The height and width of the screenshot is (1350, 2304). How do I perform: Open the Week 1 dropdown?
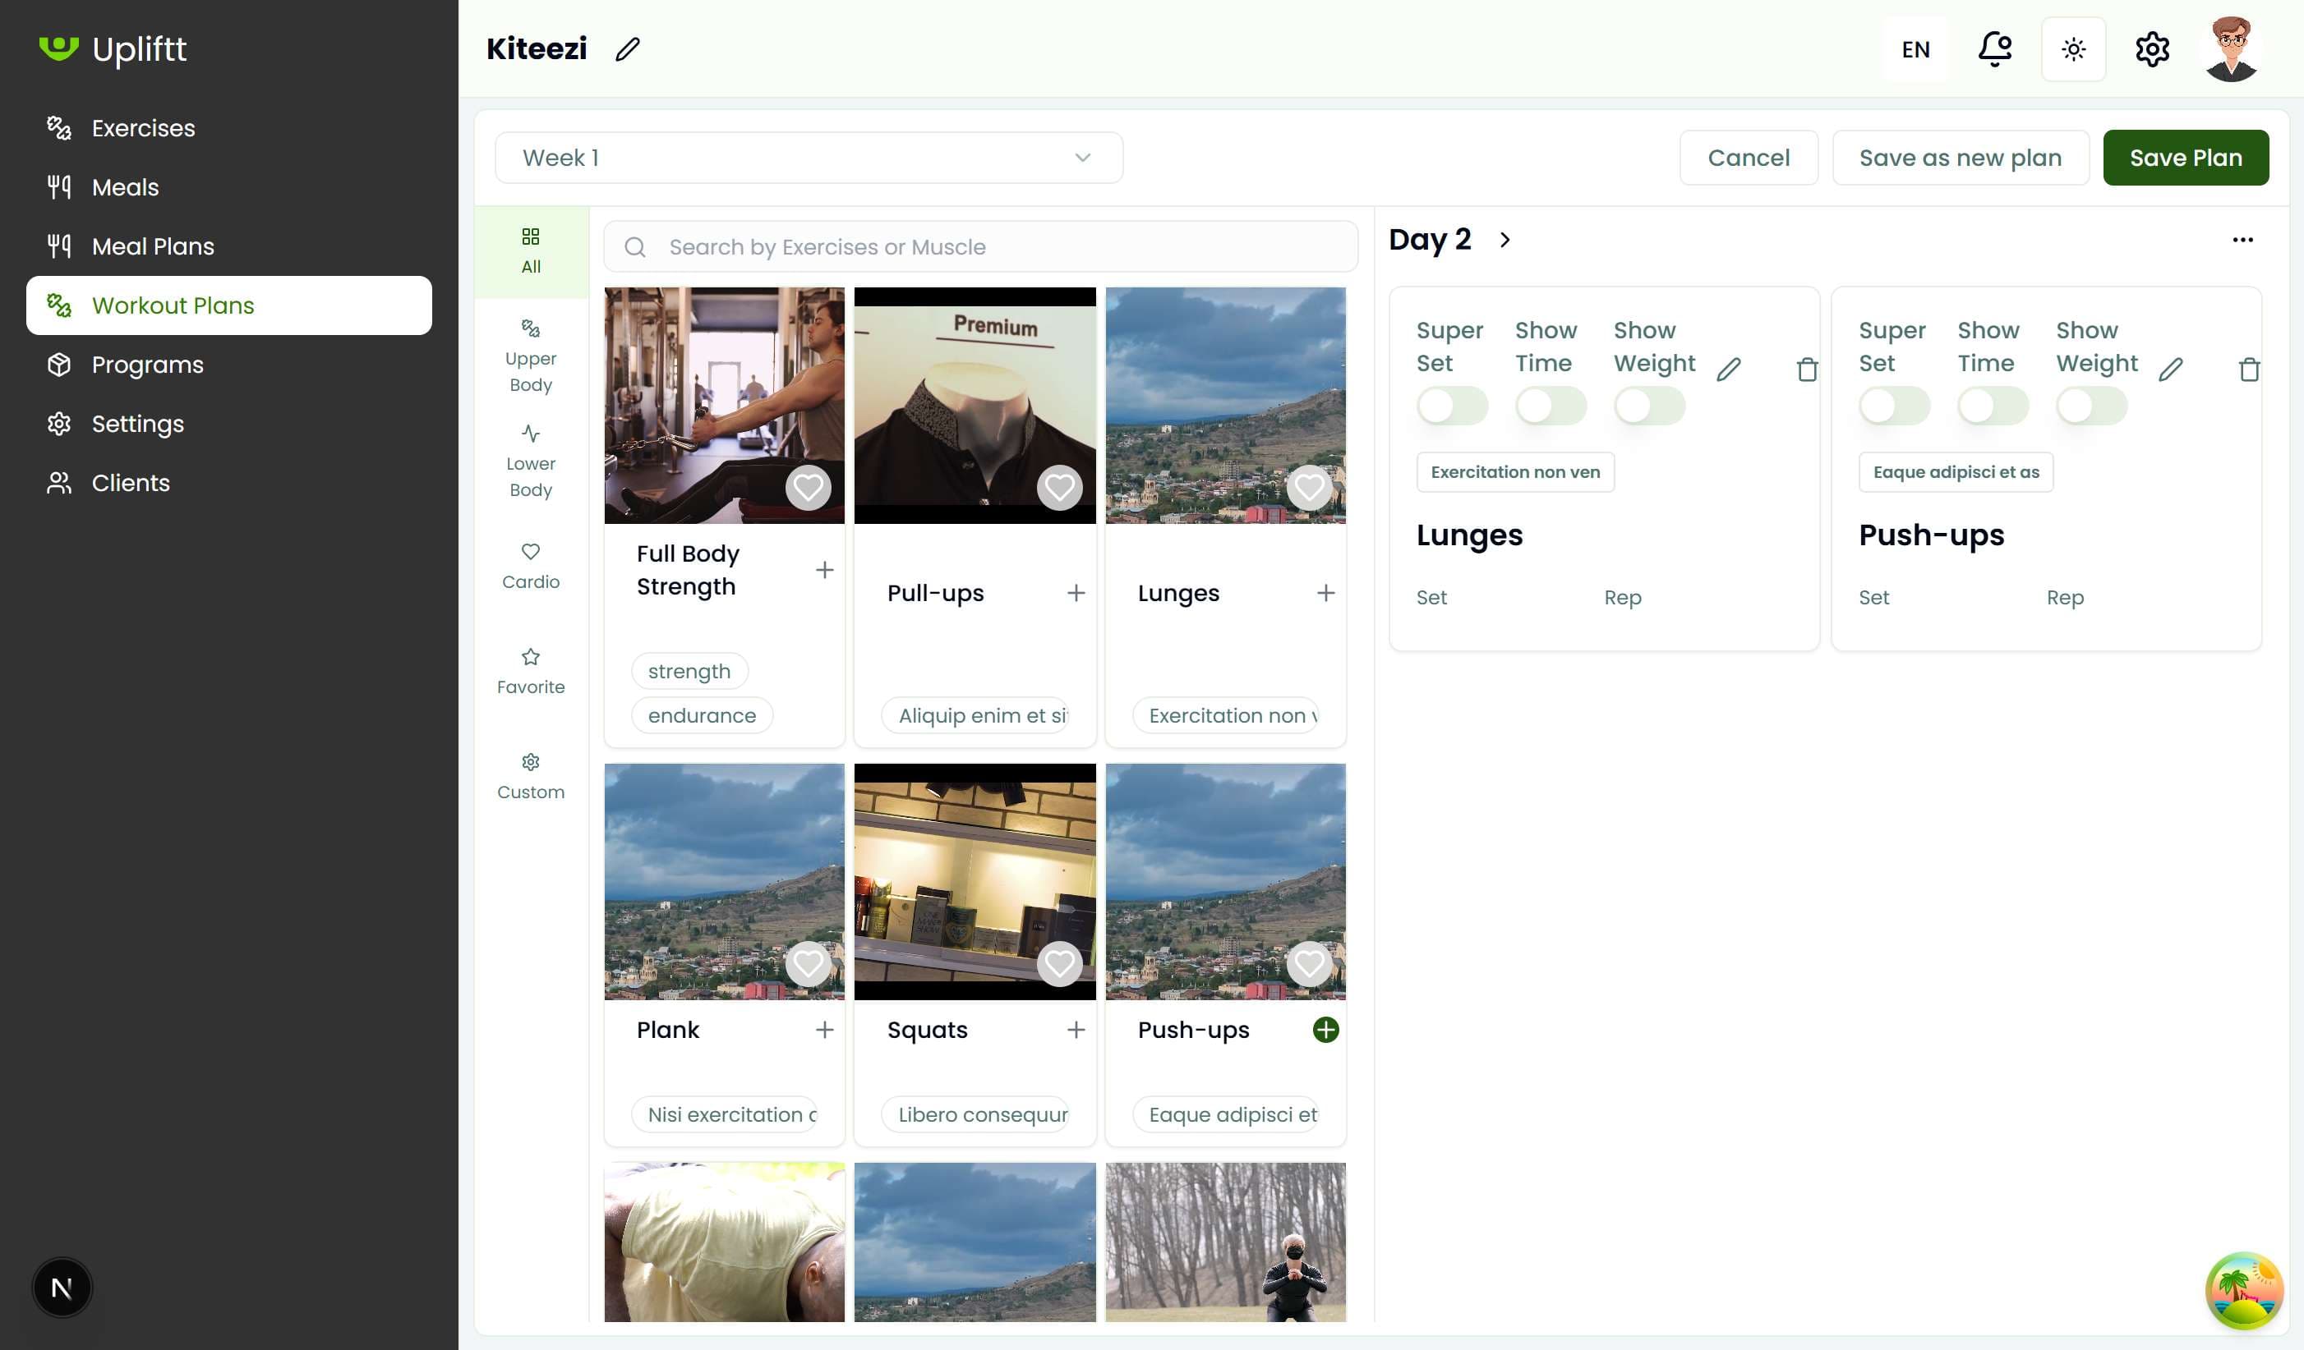coord(809,158)
